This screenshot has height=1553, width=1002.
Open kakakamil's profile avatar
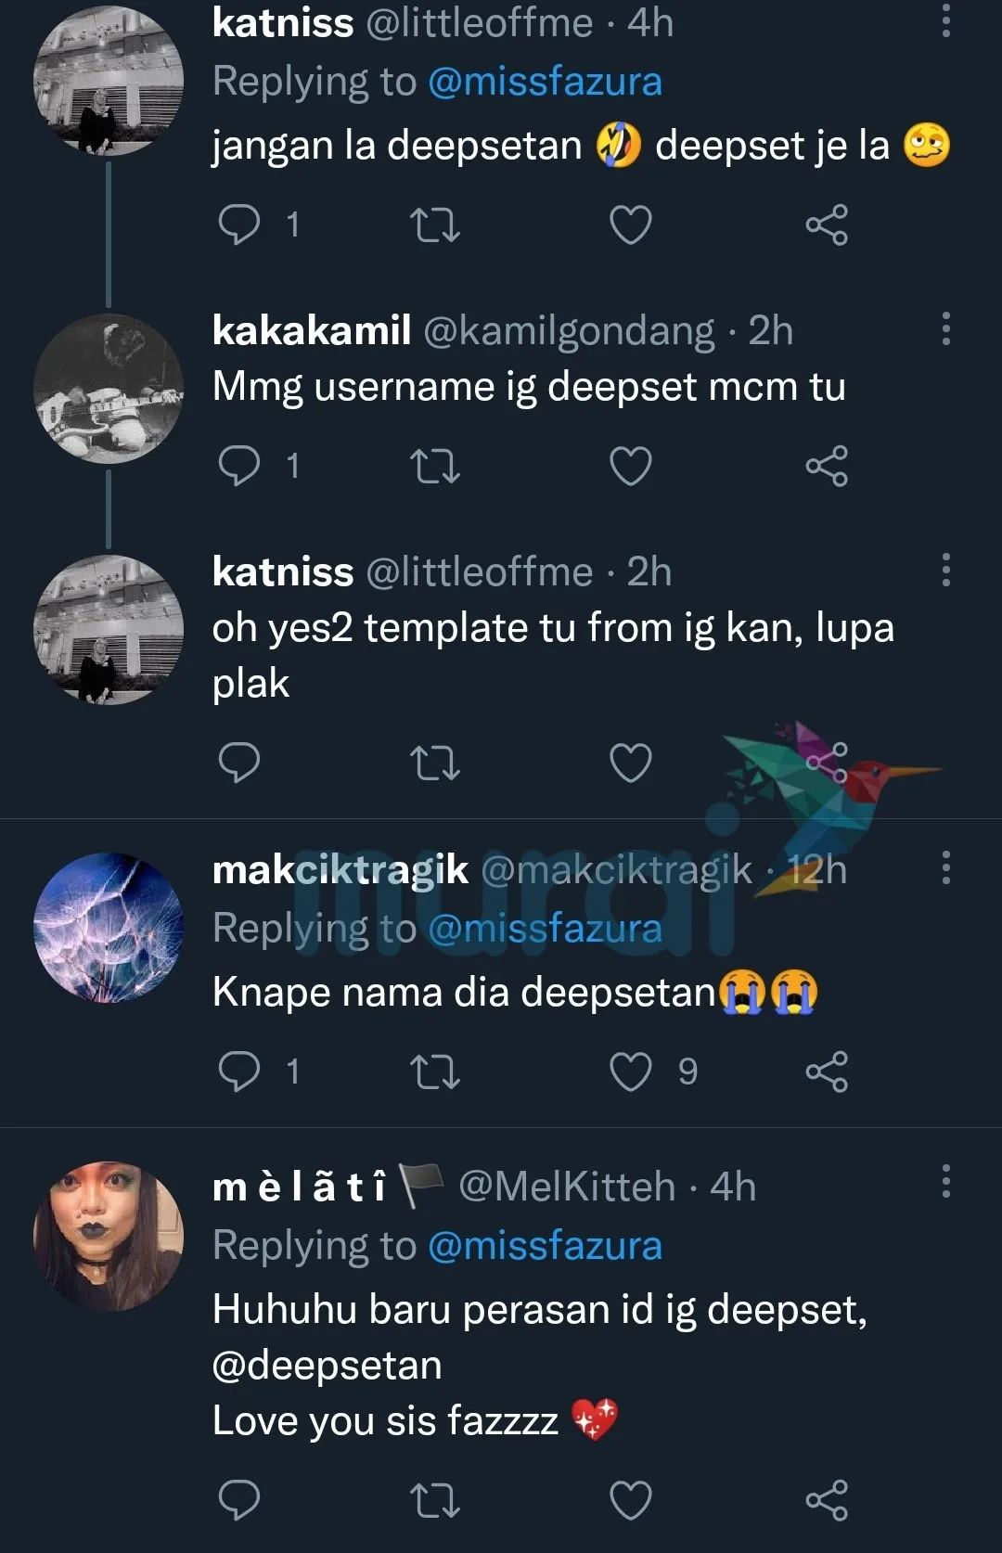pos(108,389)
